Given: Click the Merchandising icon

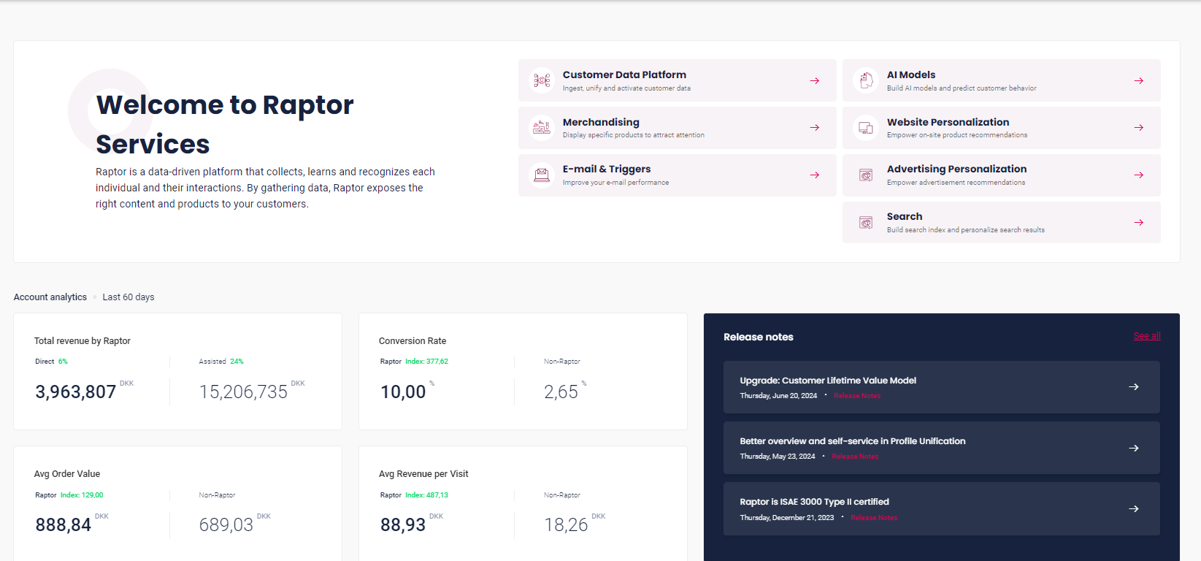Looking at the screenshot, I should pos(542,128).
